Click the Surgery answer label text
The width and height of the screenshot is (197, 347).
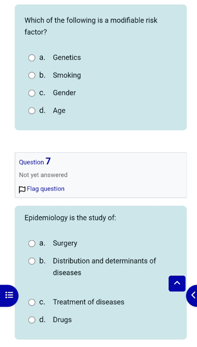[x=65, y=243]
